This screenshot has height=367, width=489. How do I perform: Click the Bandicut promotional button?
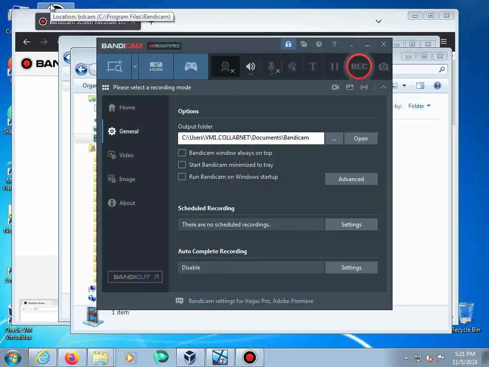(135, 277)
